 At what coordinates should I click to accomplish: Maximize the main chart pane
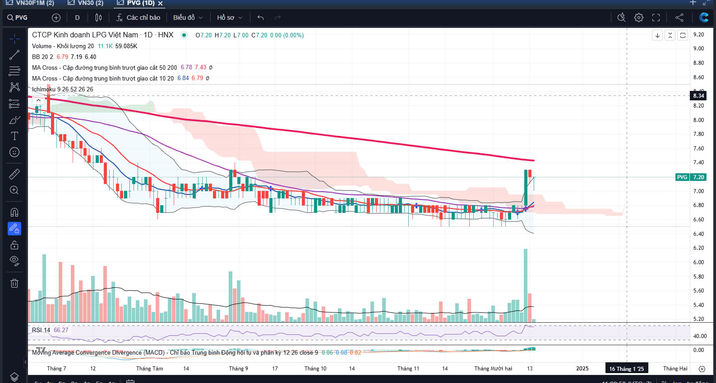pos(683,35)
